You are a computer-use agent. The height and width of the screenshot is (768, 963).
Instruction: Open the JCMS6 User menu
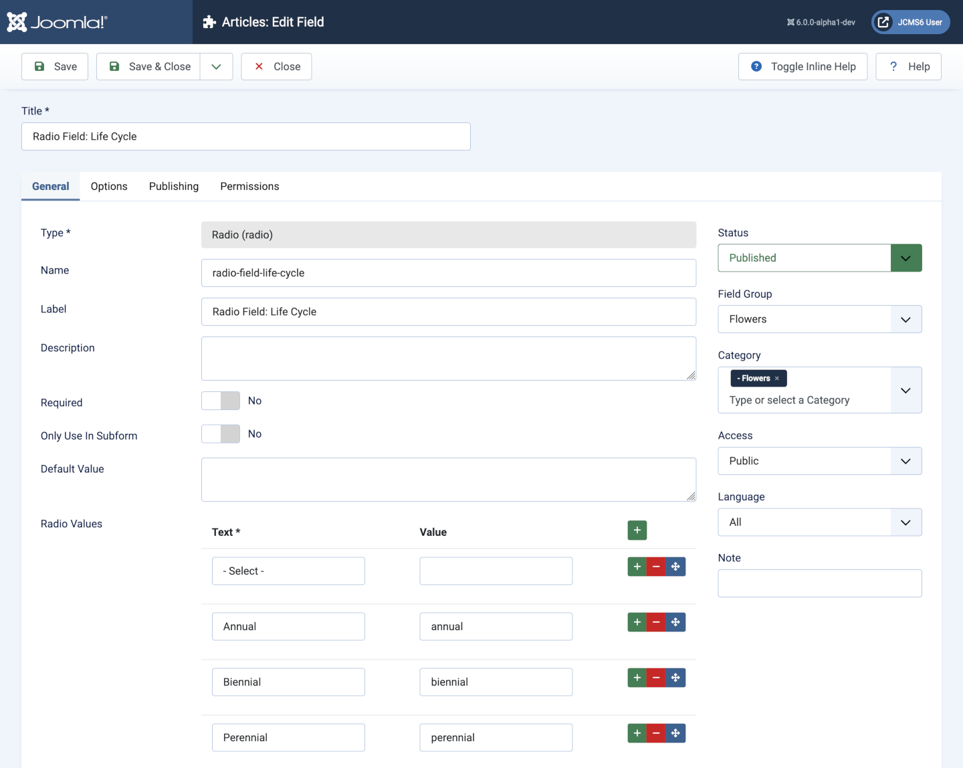[x=910, y=22]
